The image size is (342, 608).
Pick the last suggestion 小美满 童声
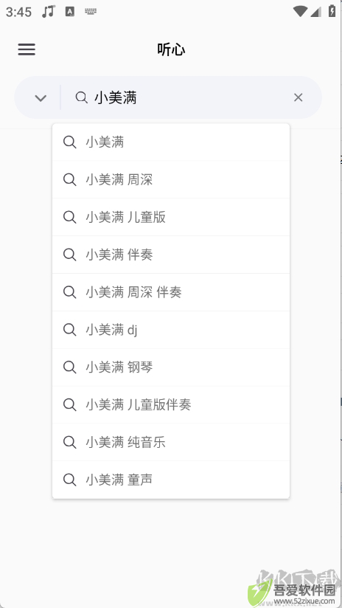(x=171, y=480)
